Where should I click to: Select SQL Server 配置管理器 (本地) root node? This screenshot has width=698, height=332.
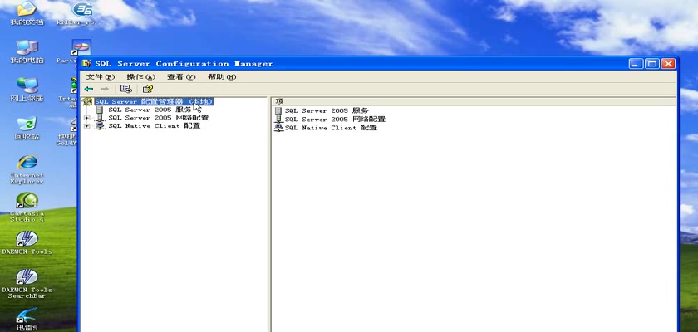click(154, 102)
